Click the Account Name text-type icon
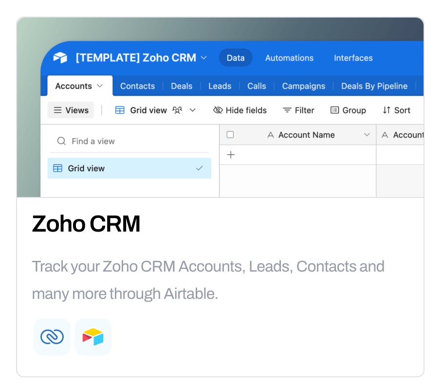The image size is (444, 392). [x=271, y=135]
